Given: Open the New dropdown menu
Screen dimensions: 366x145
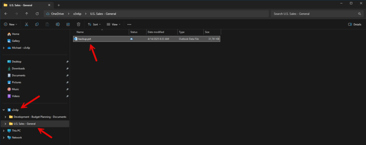Looking at the screenshot, I should coord(10,25).
